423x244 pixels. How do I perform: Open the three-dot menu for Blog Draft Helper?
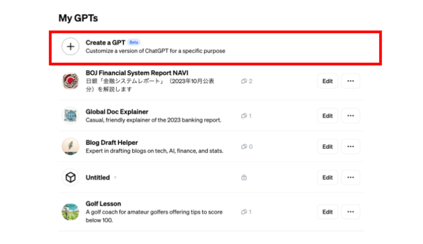click(x=350, y=146)
